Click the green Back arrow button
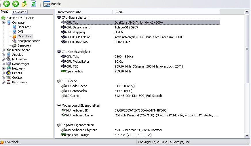Viewport: 251px width, 146px height. pyautogui.click(x=7, y=4)
